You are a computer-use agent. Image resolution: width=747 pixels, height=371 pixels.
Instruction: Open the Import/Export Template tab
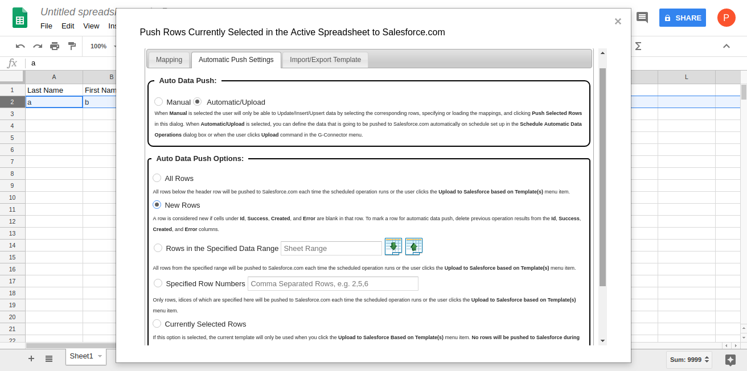pyautogui.click(x=325, y=60)
